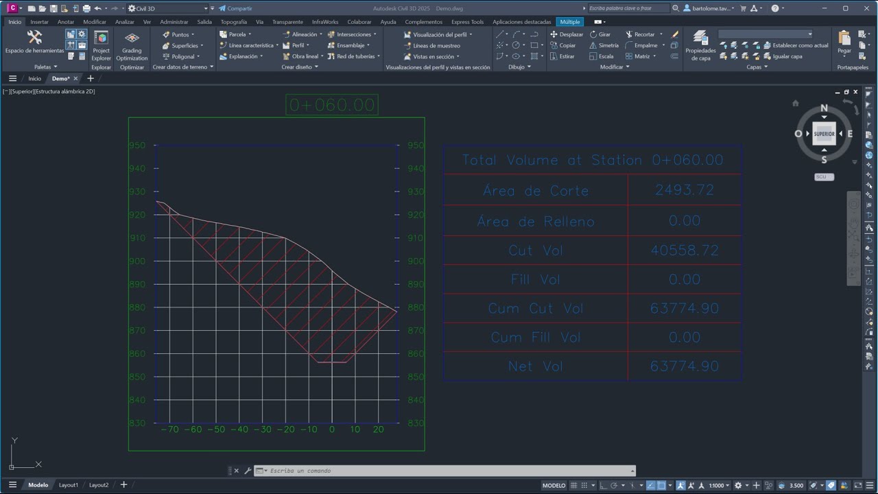
Task: Open the Topografía ribbon tab
Action: pos(234,22)
